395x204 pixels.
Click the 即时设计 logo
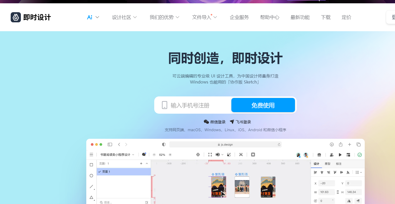click(31, 17)
